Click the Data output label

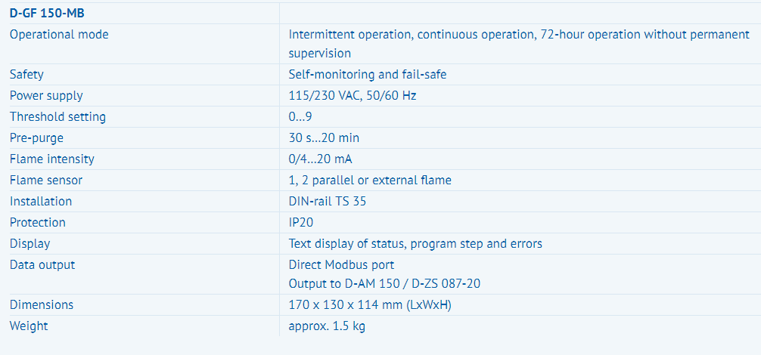[42, 265]
